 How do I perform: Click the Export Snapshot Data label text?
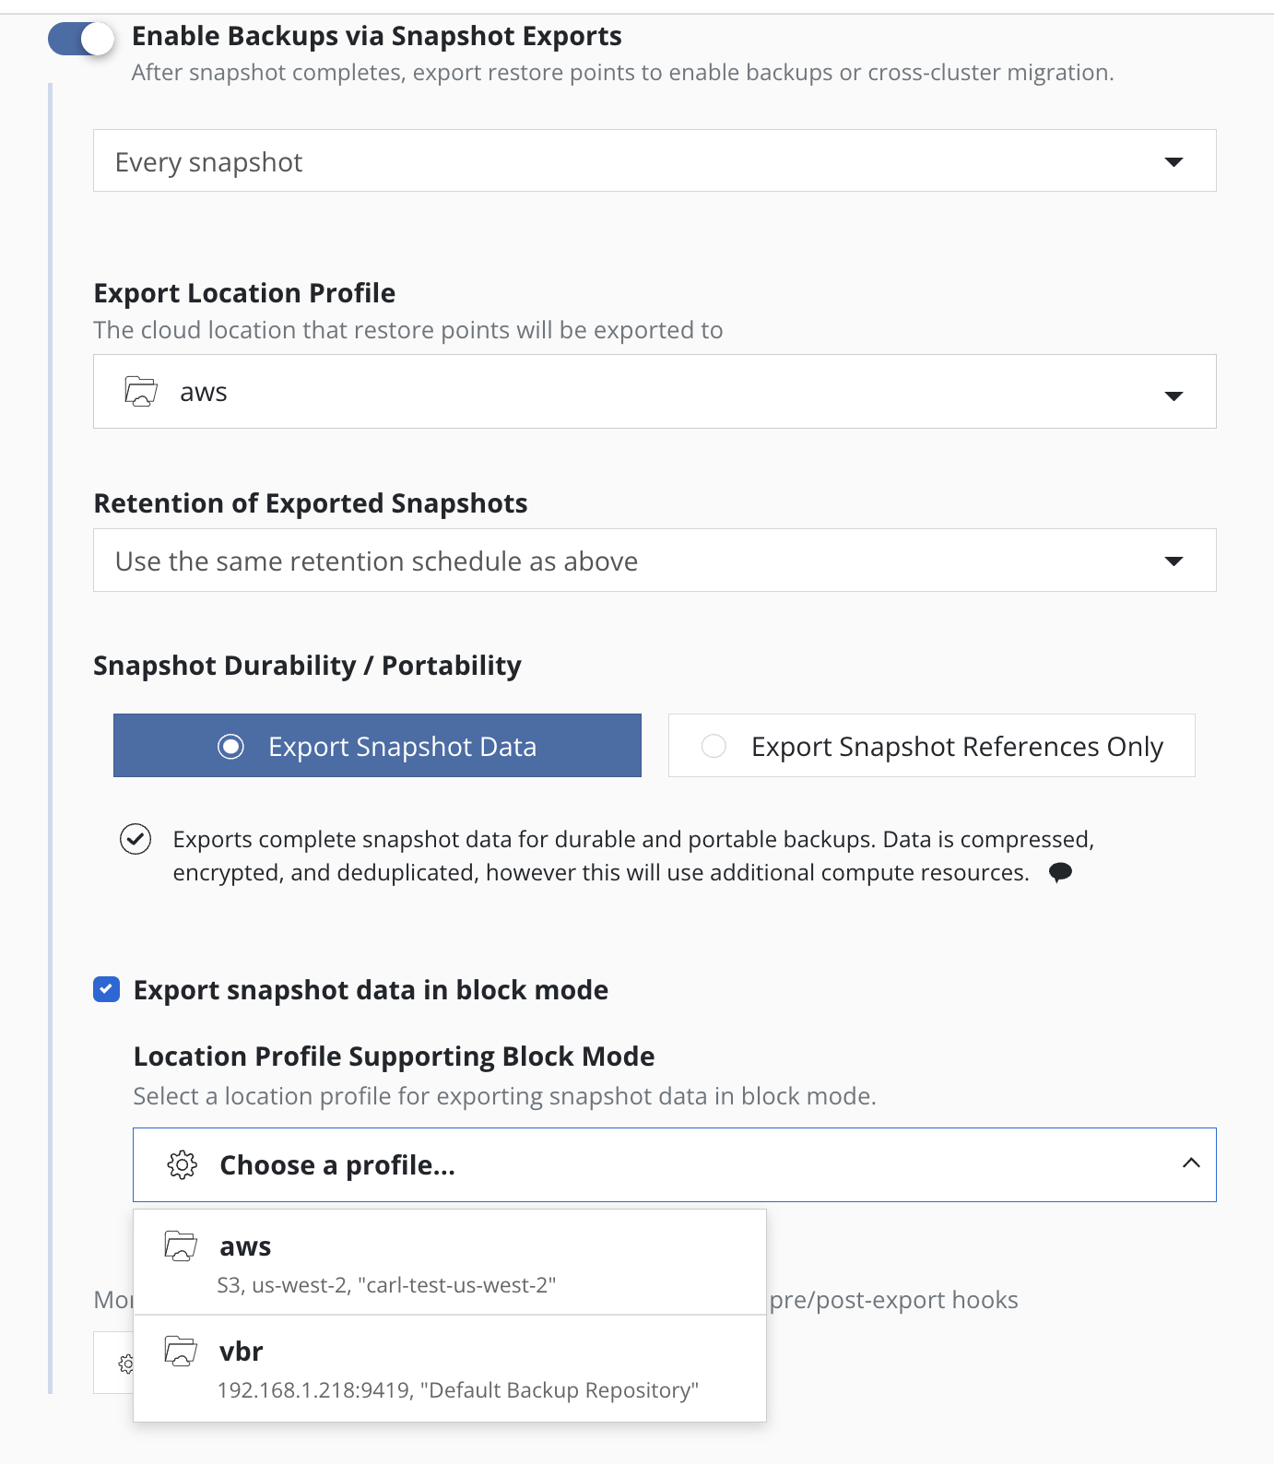402,746
